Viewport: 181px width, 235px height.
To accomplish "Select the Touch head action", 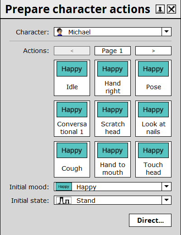I will click(153, 159).
